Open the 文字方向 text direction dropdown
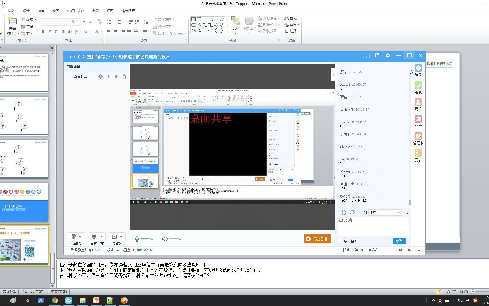The image size is (489, 306). (163, 19)
